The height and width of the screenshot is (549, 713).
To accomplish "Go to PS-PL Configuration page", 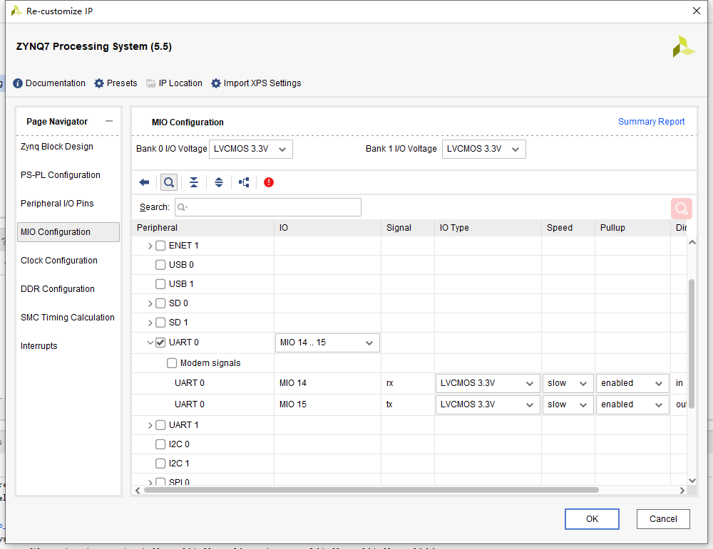I will pos(61,175).
